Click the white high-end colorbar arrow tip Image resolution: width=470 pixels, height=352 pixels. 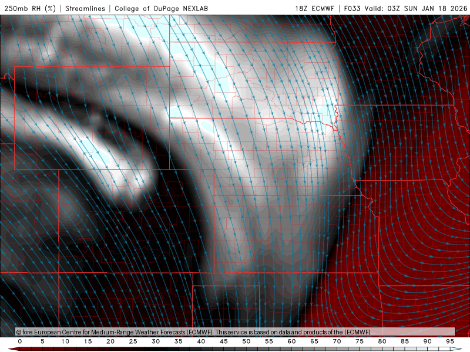pyautogui.click(x=456, y=349)
